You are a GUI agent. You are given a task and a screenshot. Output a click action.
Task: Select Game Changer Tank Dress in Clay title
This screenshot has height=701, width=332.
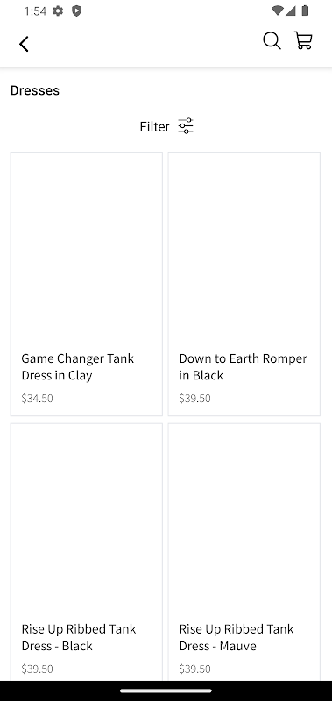pos(78,366)
